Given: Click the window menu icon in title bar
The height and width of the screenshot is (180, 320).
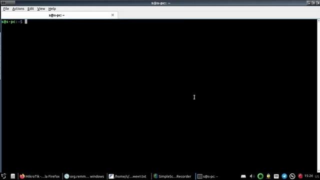Looking at the screenshot, I should (3, 3).
